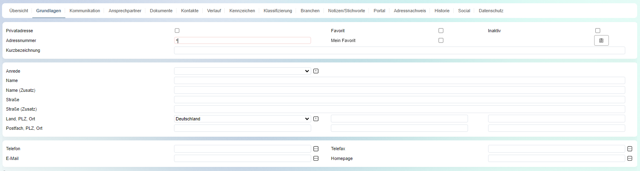Focus the Kurzbezeichnung text field
640x171 pixels.
coord(399,51)
